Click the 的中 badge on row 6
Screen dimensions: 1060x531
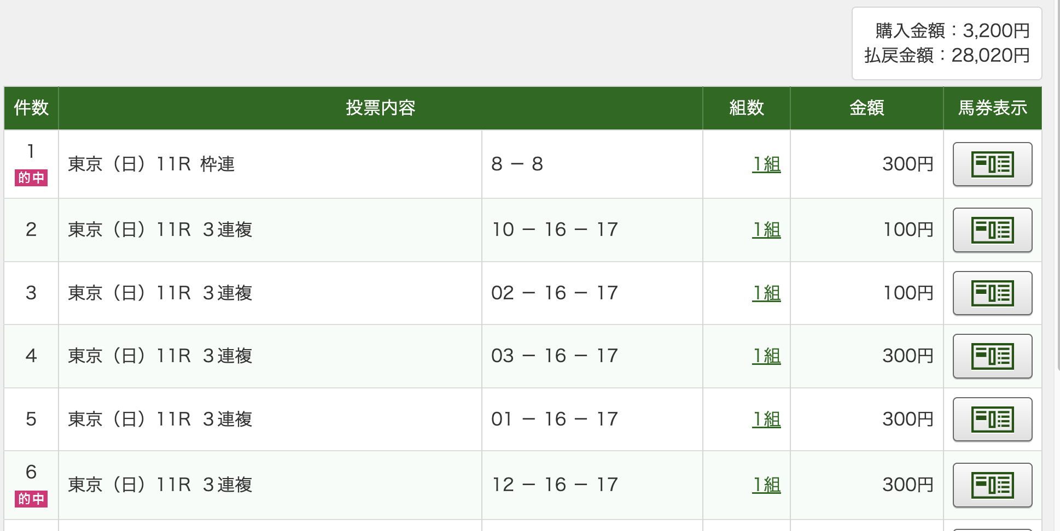click(x=31, y=499)
